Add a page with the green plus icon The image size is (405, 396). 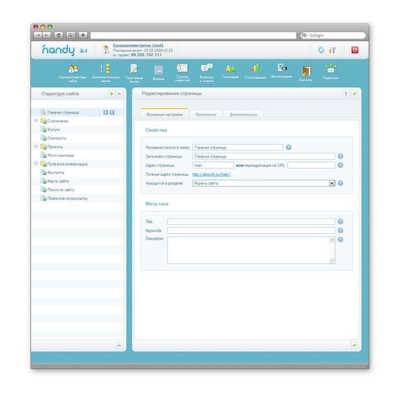click(111, 94)
